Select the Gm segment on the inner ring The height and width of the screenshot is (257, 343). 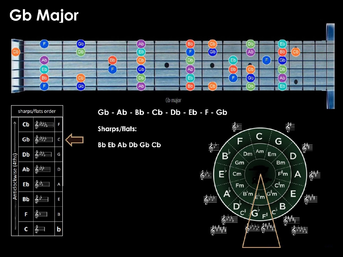(x=240, y=162)
